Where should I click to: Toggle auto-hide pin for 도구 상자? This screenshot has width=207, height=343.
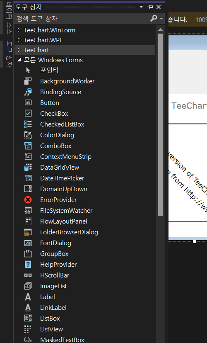coord(150,7)
